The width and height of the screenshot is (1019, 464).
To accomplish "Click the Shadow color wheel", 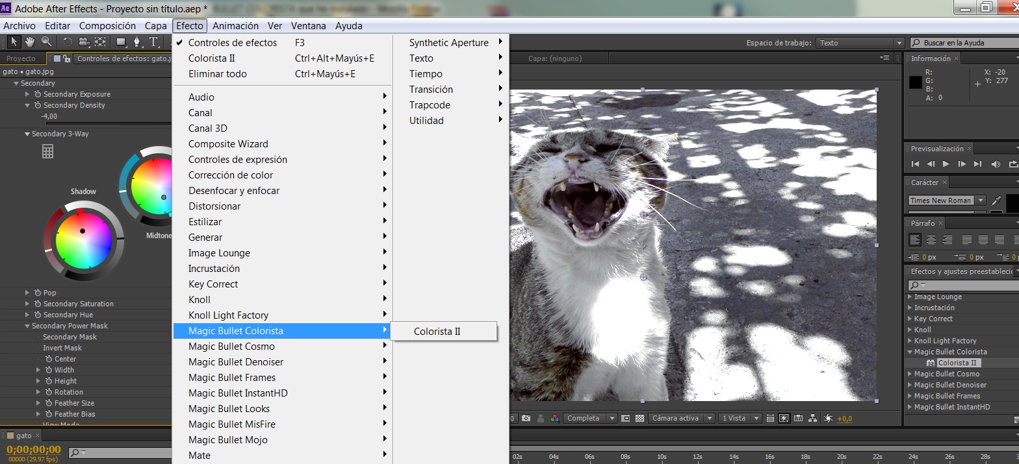I will tap(83, 239).
